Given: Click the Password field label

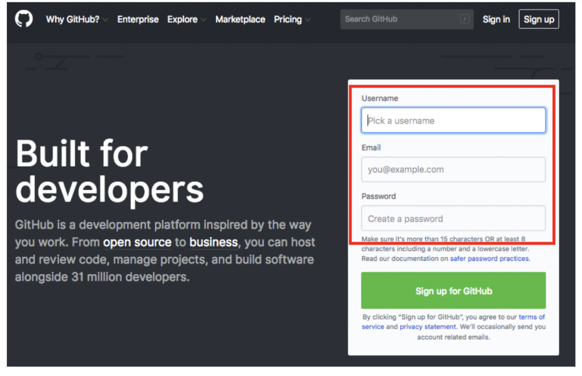Looking at the screenshot, I should point(379,196).
